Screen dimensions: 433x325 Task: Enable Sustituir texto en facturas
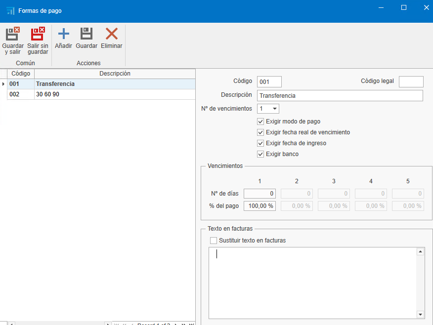(x=214, y=241)
